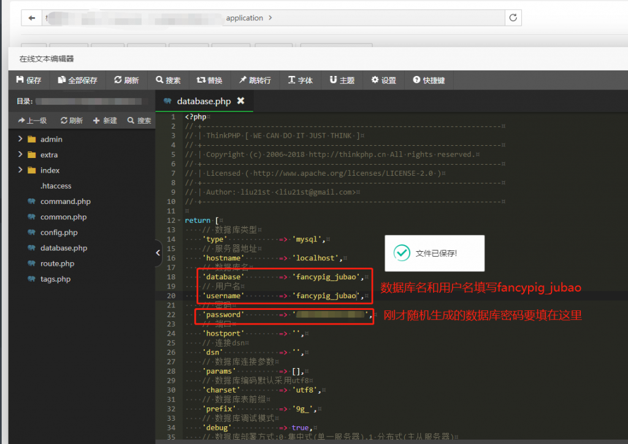This screenshot has width=628, height=444.
Task: Expand the index folder chevron
Action: tap(20, 170)
